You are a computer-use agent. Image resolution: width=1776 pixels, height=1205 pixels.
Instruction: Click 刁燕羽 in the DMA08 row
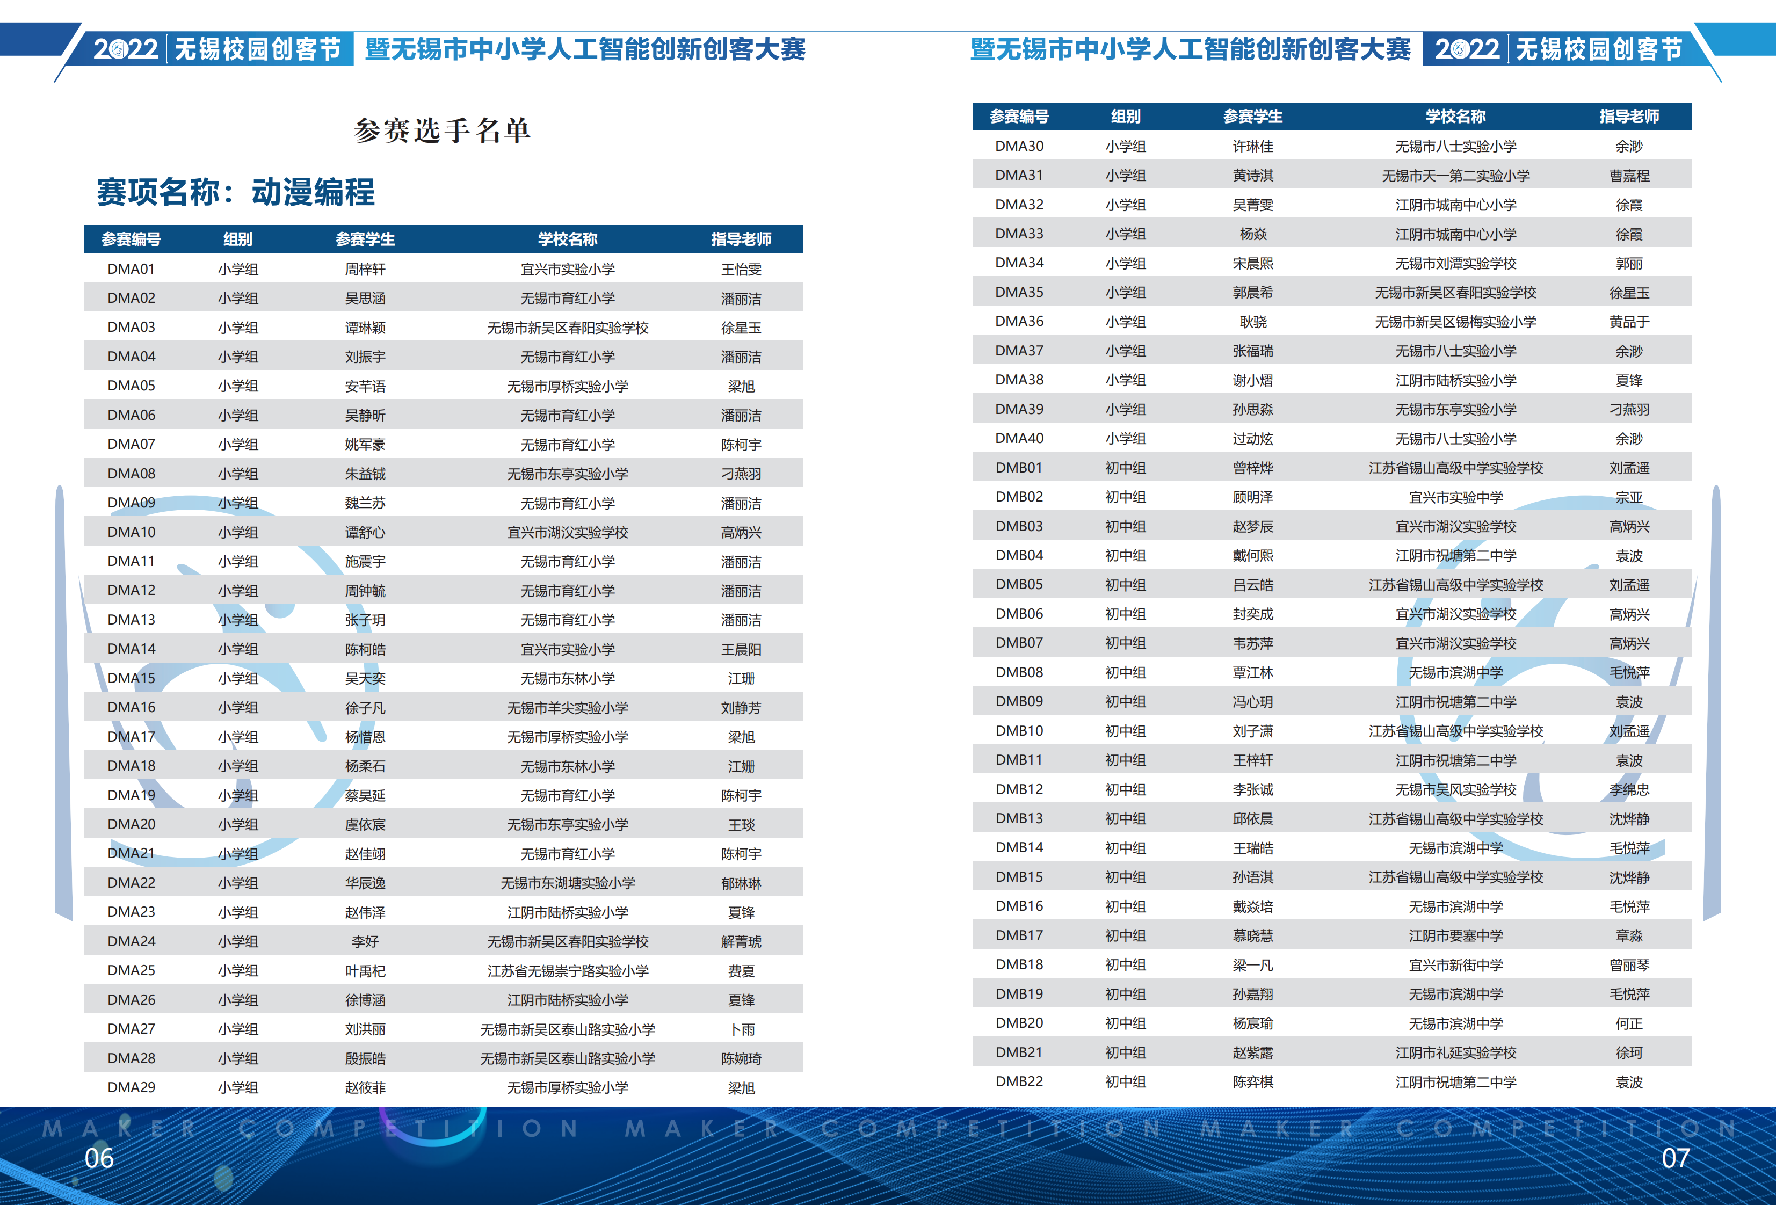[x=741, y=474]
